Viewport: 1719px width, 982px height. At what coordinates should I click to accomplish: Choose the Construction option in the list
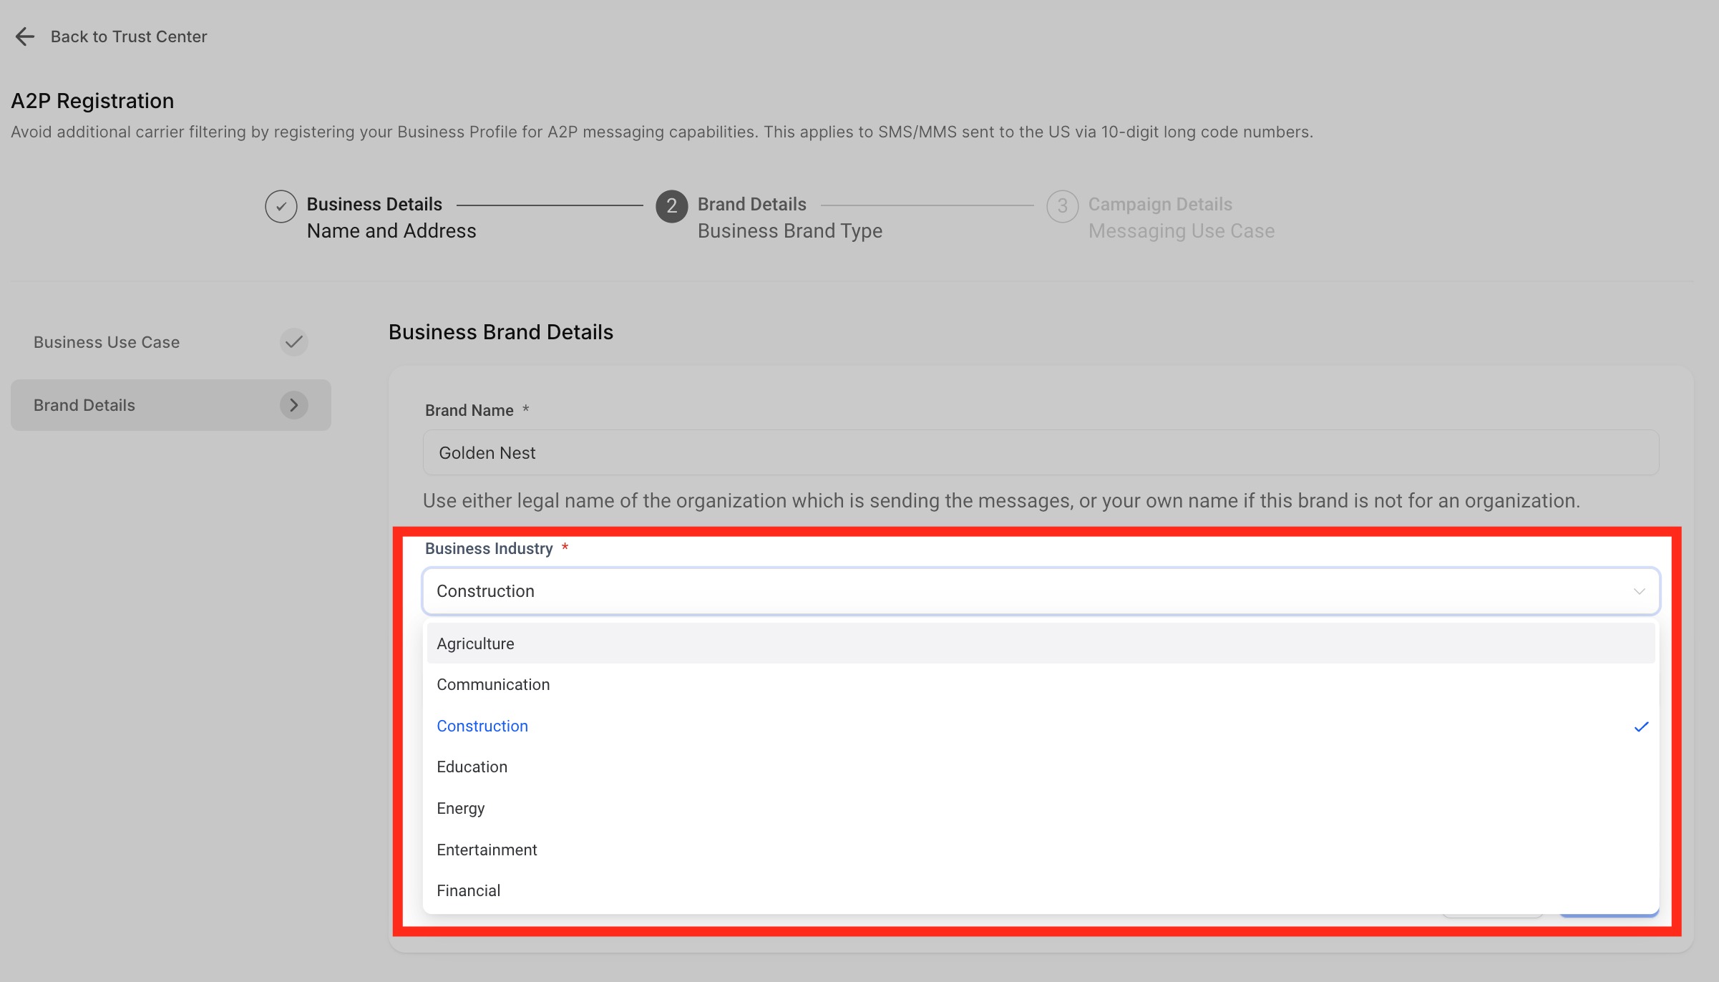(x=1041, y=726)
